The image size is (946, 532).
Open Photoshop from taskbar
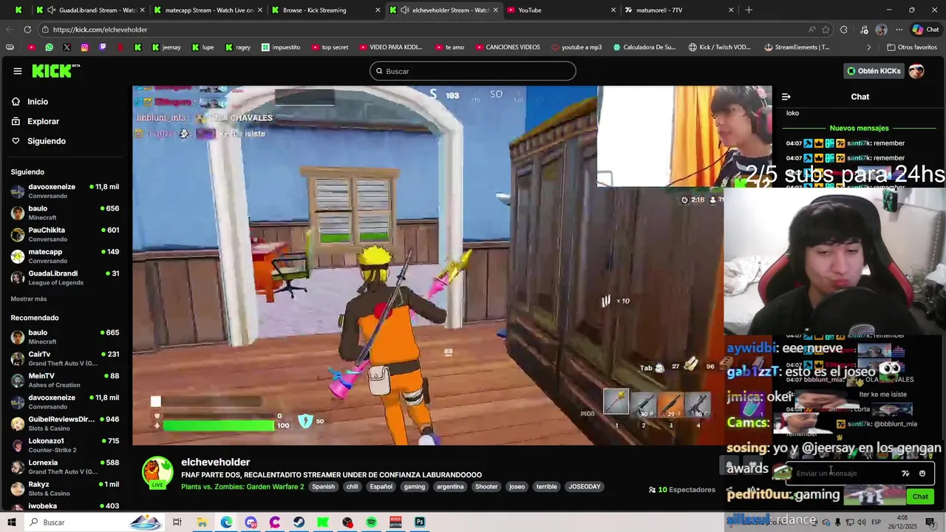click(420, 522)
